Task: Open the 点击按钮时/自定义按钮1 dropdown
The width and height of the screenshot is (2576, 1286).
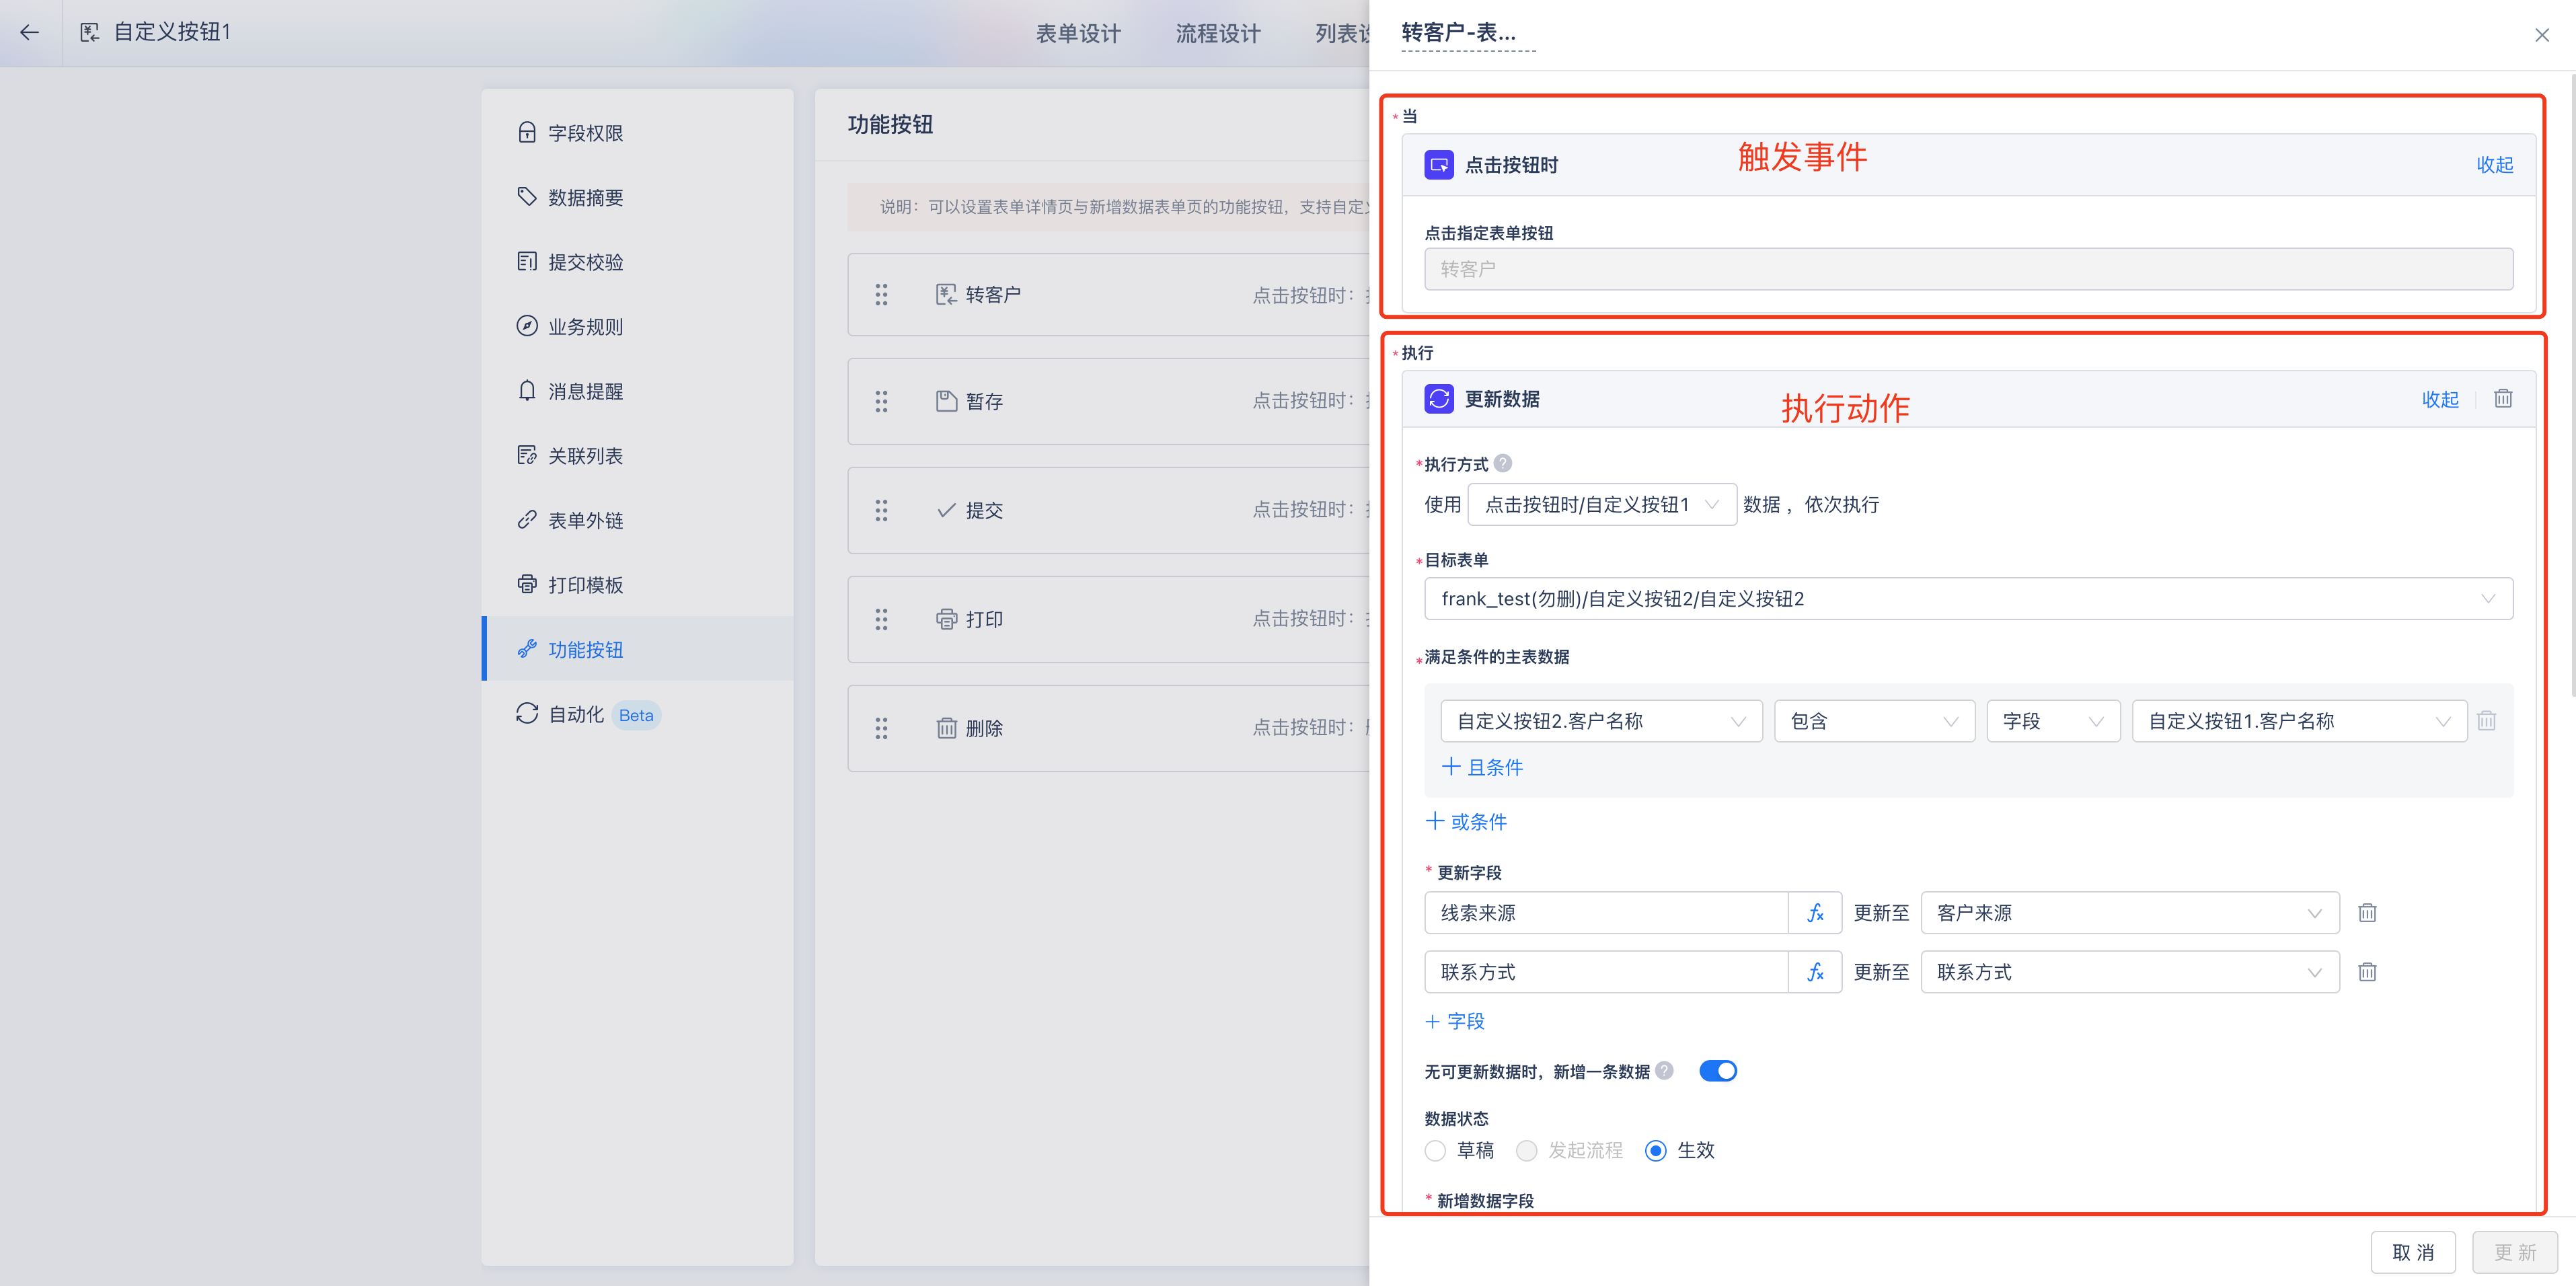Action: (1602, 504)
